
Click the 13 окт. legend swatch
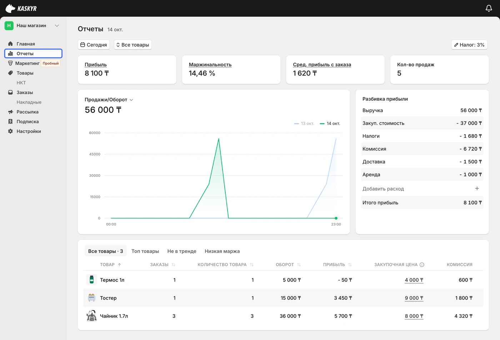(x=296, y=123)
